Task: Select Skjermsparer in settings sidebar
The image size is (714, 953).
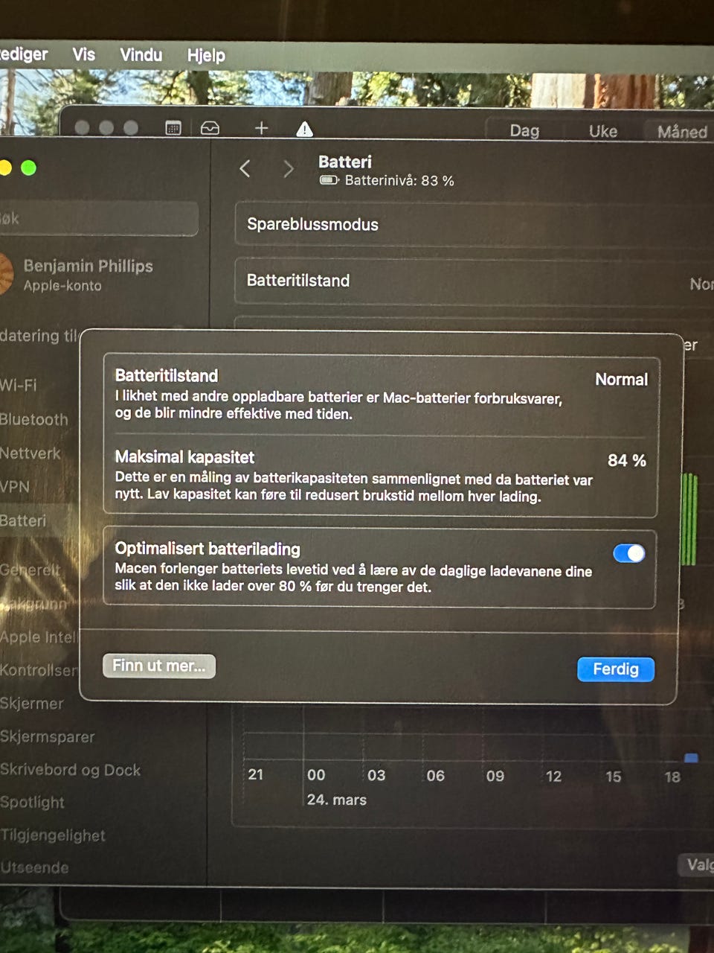Action: point(48,737)
